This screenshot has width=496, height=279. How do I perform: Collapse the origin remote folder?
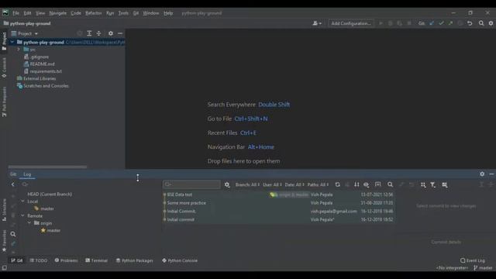29,223
